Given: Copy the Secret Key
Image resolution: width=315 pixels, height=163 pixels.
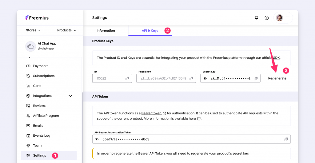Looking at the screenshot, I should coord(256,79).
